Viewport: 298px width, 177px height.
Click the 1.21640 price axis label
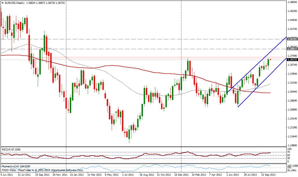pos(292,137)
